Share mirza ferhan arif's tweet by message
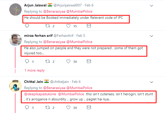Viewport: 164px width, 113px height. [x=89, y=61]
